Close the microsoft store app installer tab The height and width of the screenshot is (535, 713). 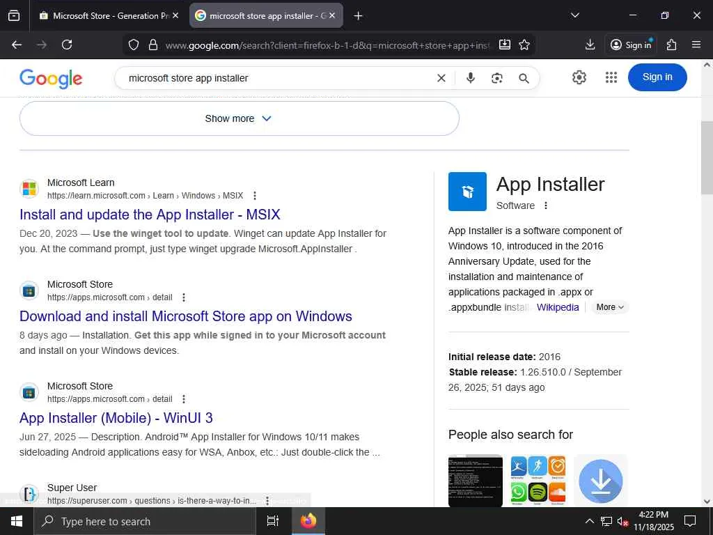[x=332, y=15]
